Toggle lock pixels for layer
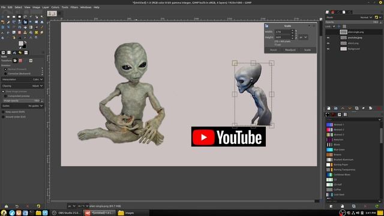Viewport: 384px width, 216px height. click(334, 26)
